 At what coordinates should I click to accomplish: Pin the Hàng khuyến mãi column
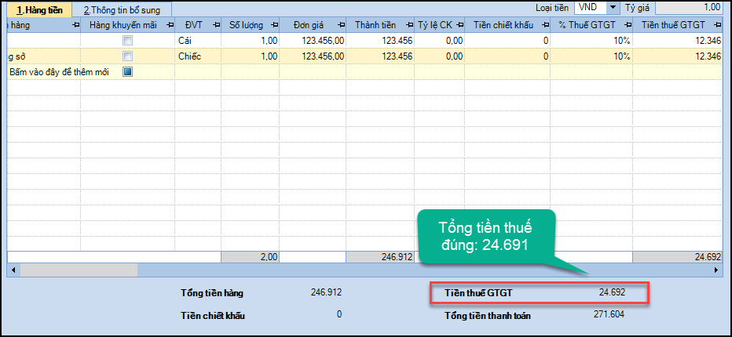170,25
